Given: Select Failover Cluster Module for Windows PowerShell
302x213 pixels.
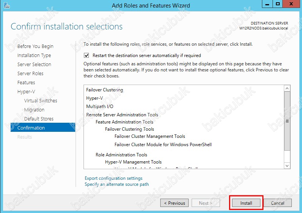Looking at the screenshot, I should 163,145.
